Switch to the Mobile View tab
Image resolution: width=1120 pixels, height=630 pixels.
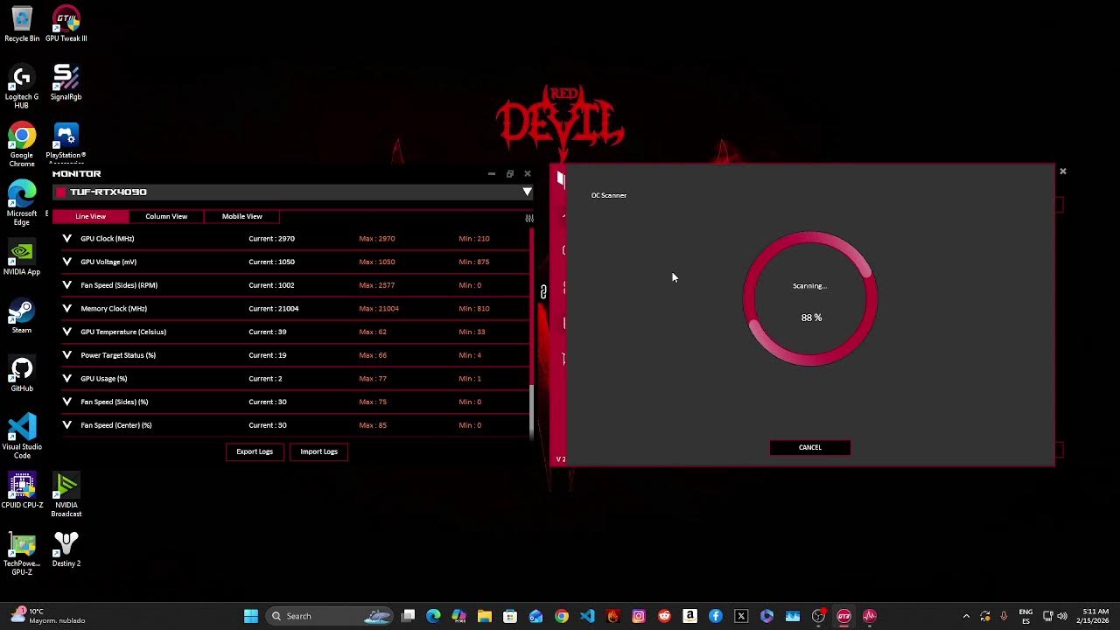[242, 216]
